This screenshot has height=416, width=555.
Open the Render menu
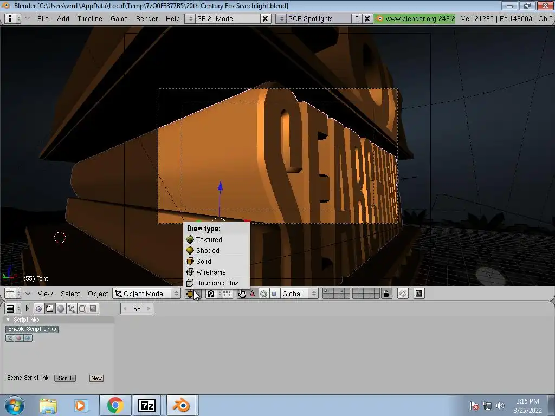(x=146, y=19)
